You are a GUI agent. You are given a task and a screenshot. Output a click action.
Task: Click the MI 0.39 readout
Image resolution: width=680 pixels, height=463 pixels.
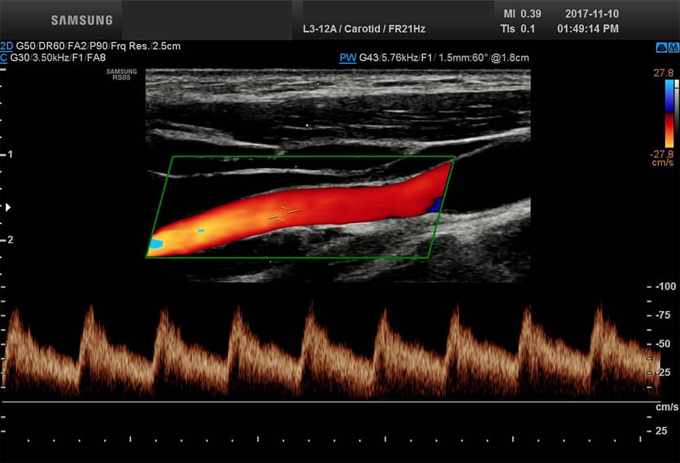[518, 14]
